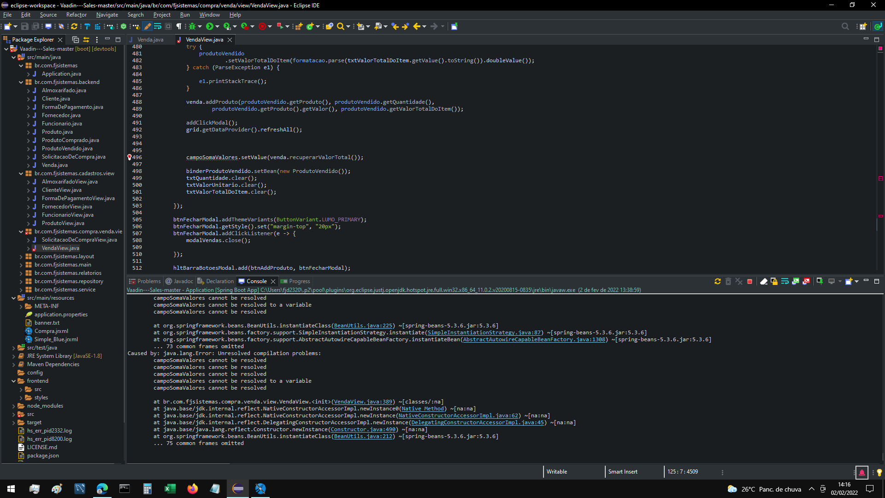Select ProdutoVendido.java in Package Explorer
The width and height of the screenshot is (885, 498).
[x=67, y=148]
